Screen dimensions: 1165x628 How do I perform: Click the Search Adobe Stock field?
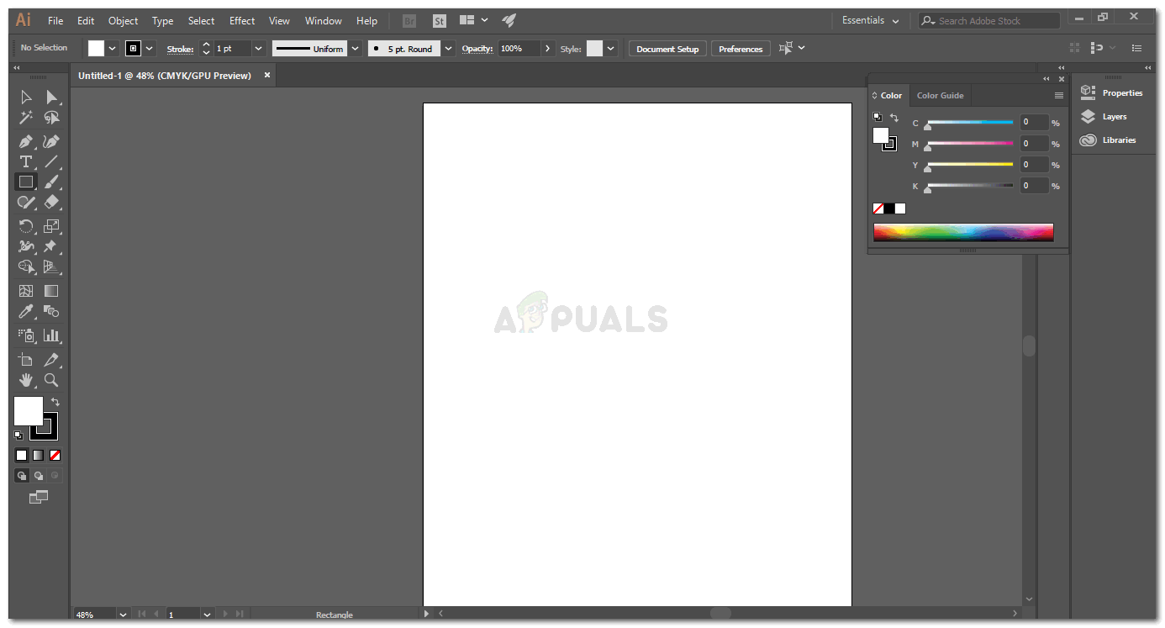[x=988, y=20]
